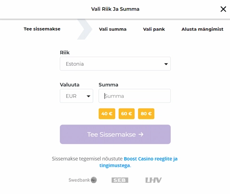Select the Tee sissemakse step
230x194 pixels.
click(x=42, y=29)
